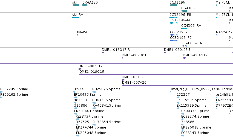Select the RH40841.5prime label

(107, 106)
